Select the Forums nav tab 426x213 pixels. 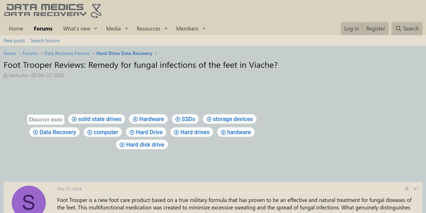pos(43,29)
